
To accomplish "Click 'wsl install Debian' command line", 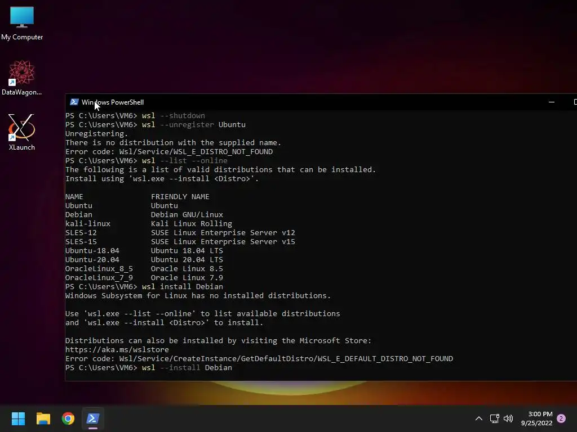I will pos(144,286).
